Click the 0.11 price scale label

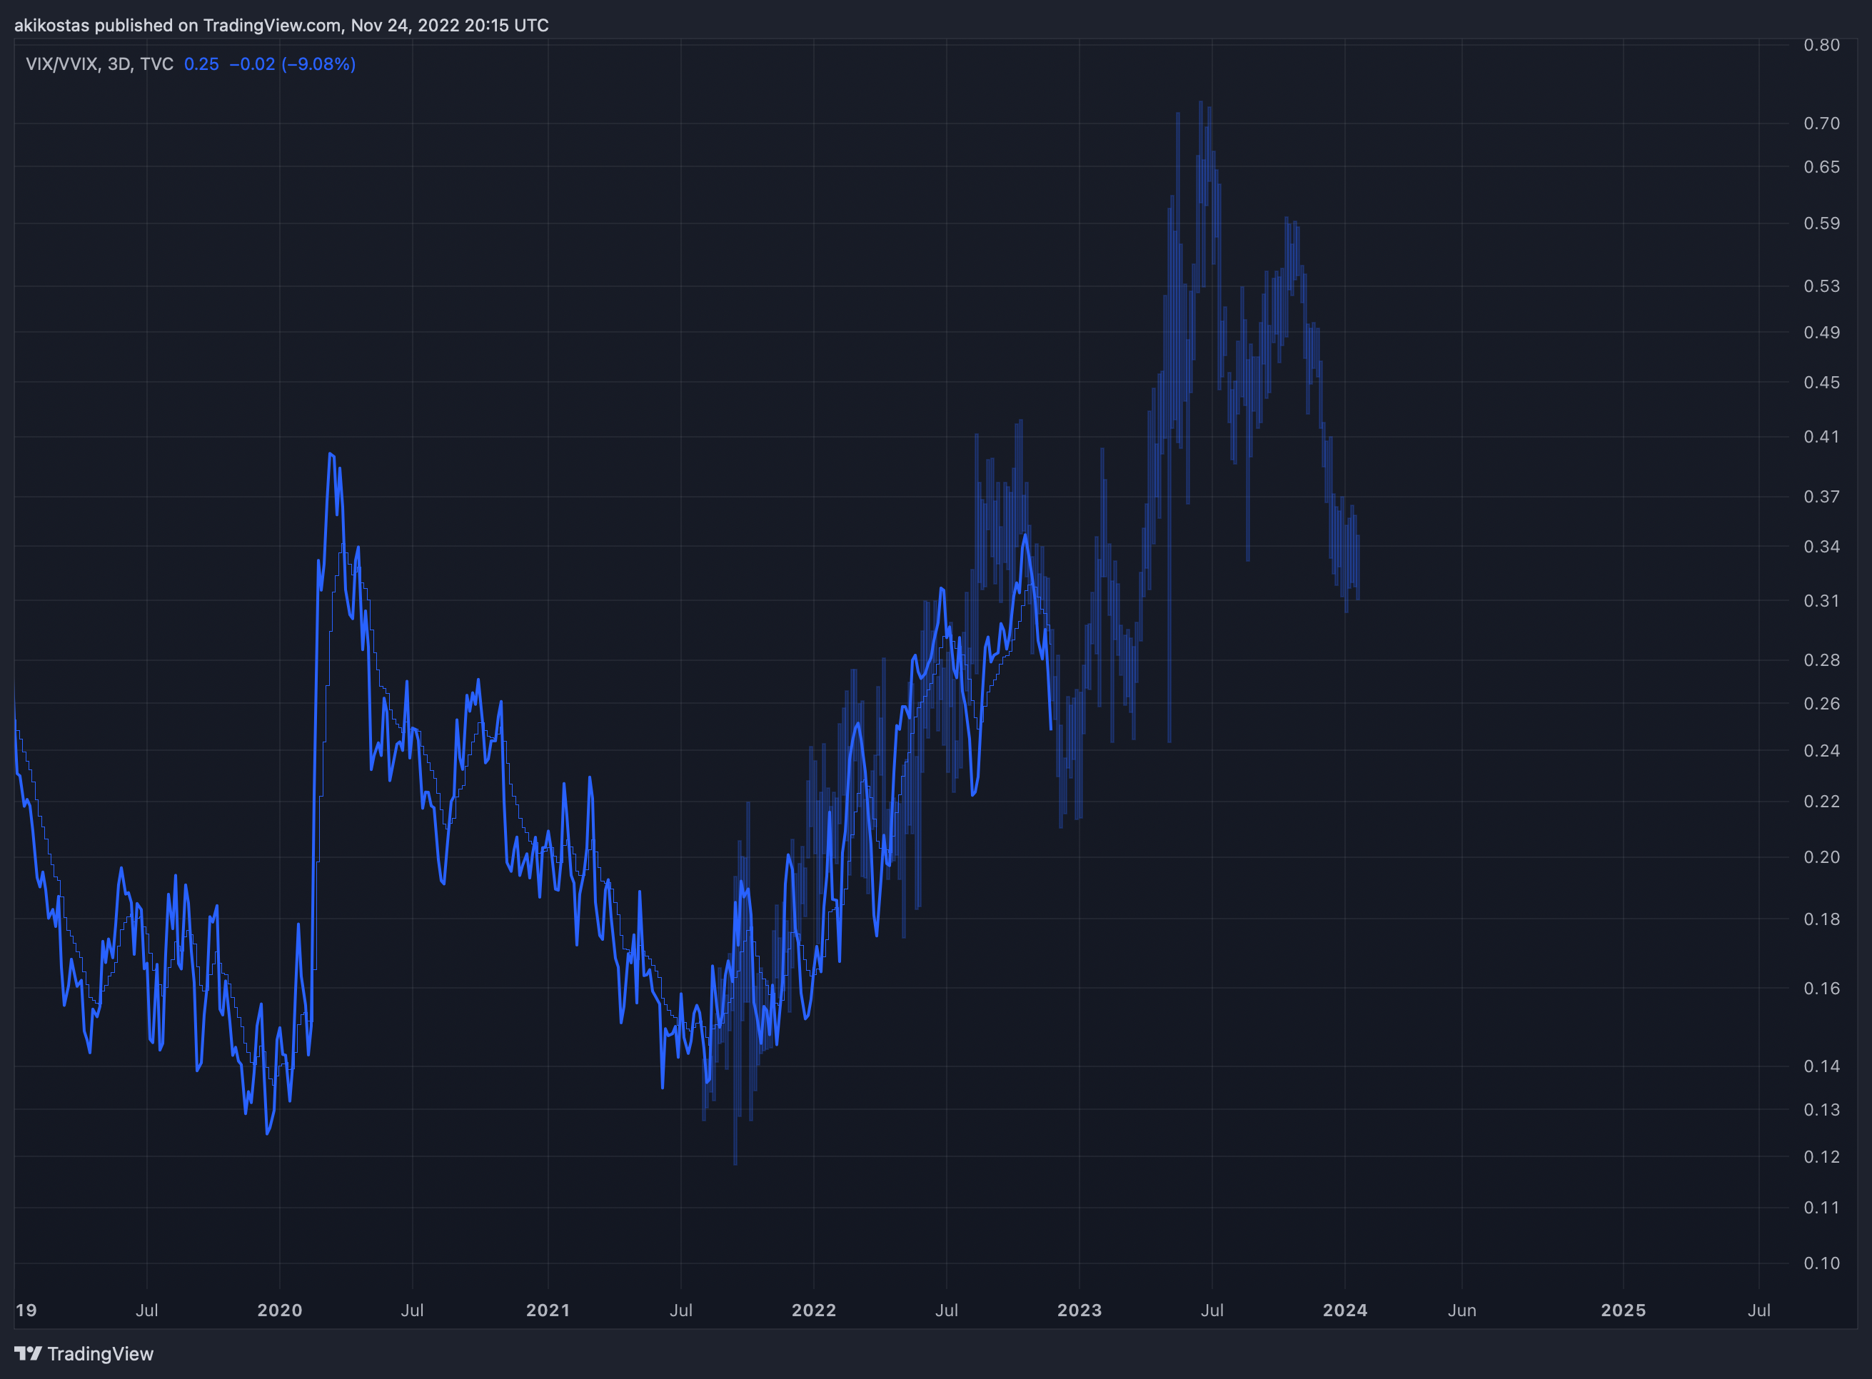(x=1822, y=1208)
